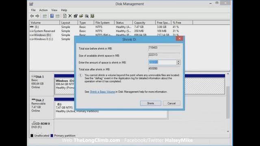The width and height of the screenshot is (260, 146).
Task: Sort by the File System column header
Action: point(104,23)
